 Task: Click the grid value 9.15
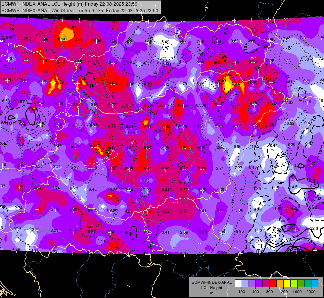coord(40,124)
